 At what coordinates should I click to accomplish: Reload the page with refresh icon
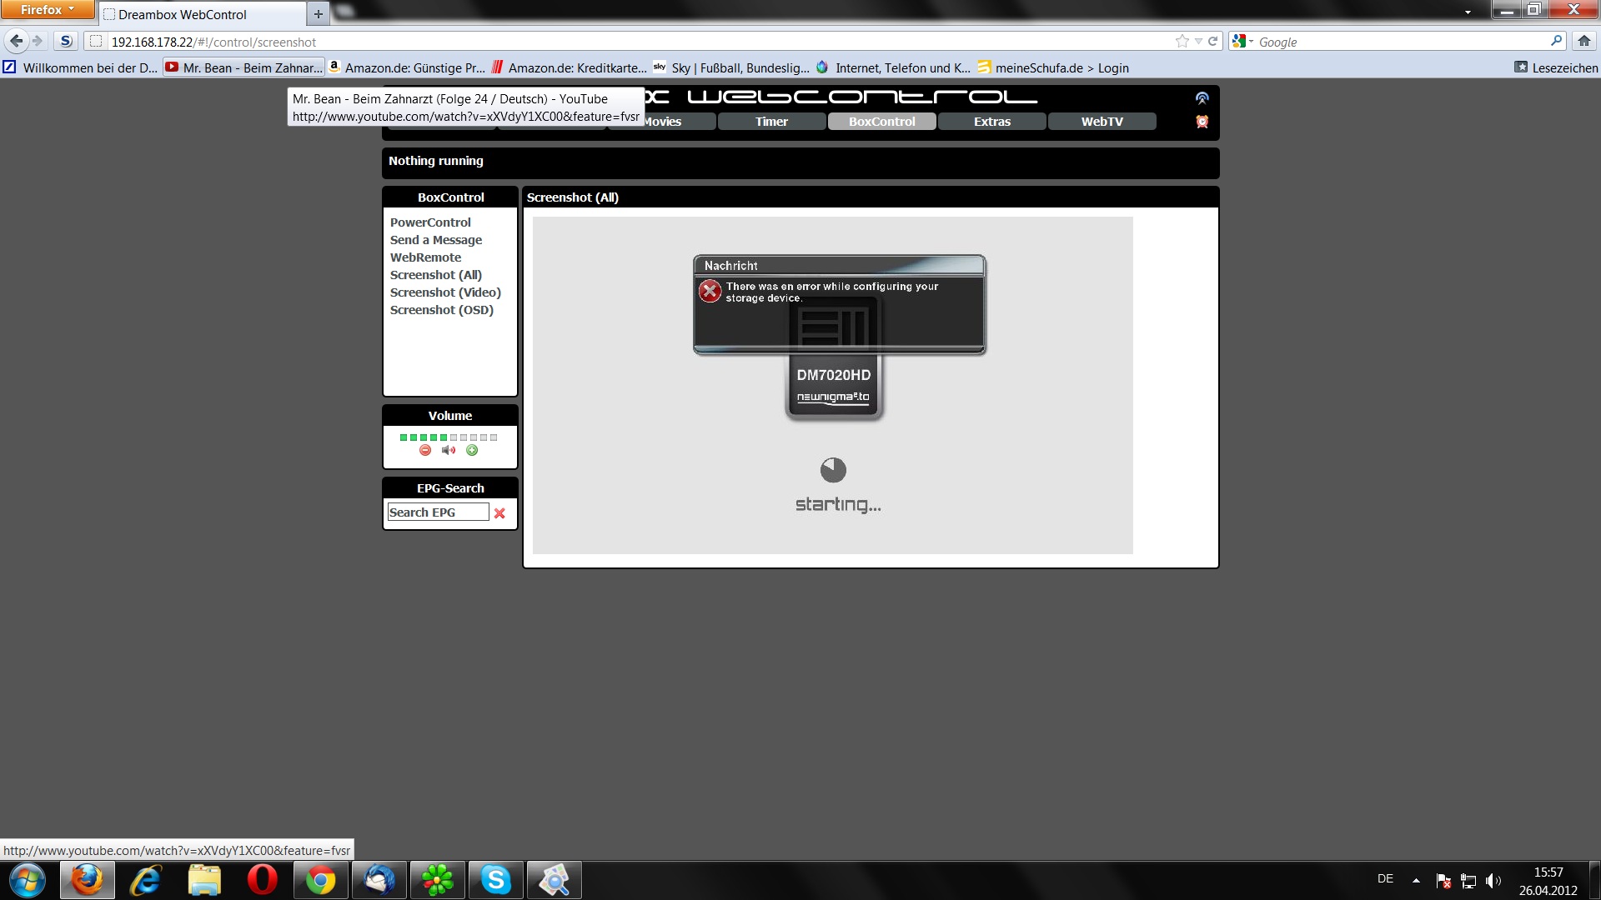(1213, 41)
